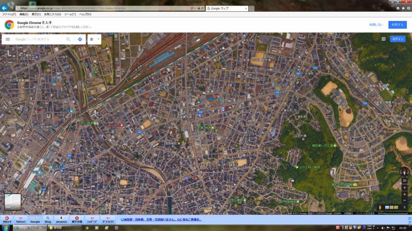This screenshot has width=412, height=231.
Task: Switch to the Google マップ tab
Action: (x=226, y=8)
